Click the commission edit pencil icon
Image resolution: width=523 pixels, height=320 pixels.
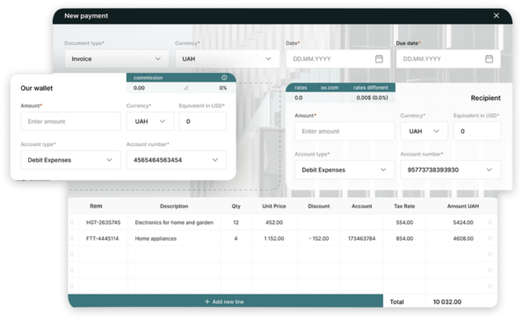click(x=186, y=88)
